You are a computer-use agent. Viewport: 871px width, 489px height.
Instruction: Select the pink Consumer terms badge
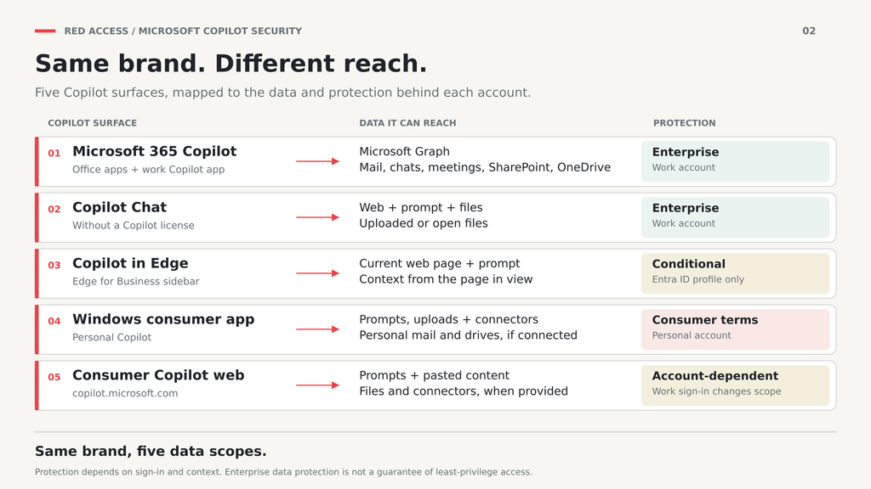click(735, 329)
